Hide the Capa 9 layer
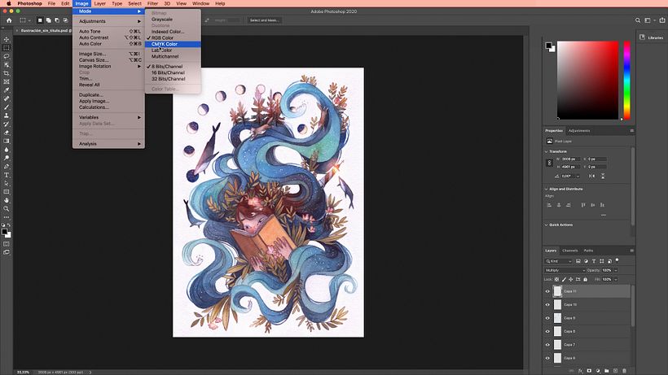 [x=548, y=318]
